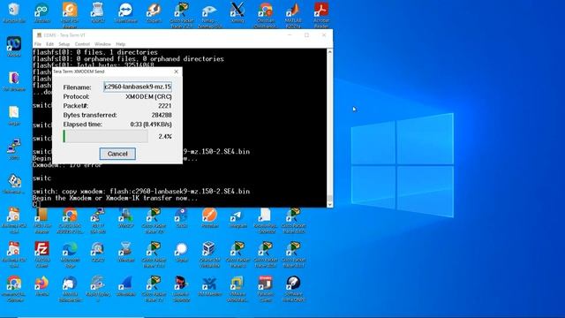Select the Mozilla Thunderbird shortcut
This screenshot has width=565, height=318.
tap(70, 289)
